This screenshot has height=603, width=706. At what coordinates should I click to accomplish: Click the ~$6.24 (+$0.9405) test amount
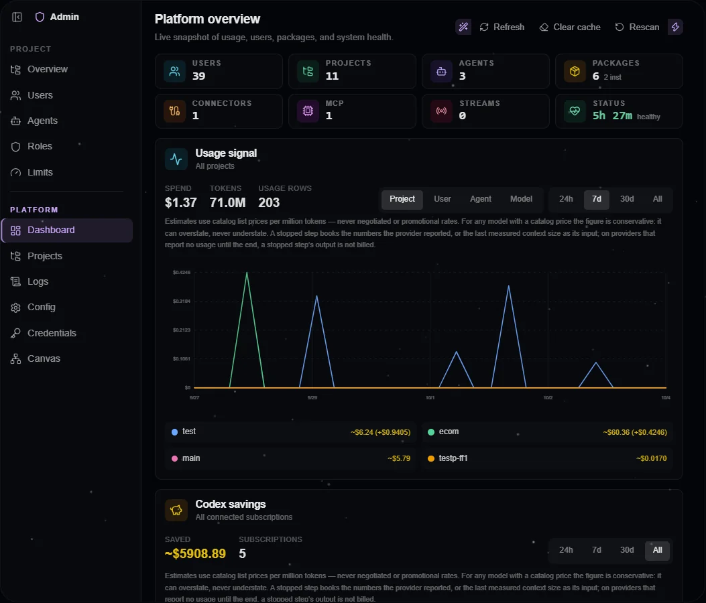coord(380,432)
